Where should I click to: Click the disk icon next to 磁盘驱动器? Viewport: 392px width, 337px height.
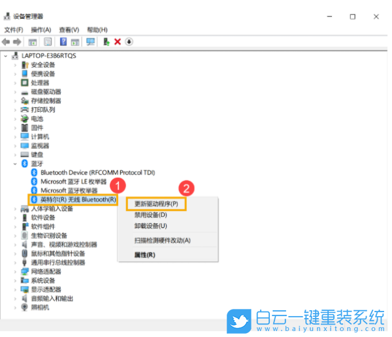(25, 93)
